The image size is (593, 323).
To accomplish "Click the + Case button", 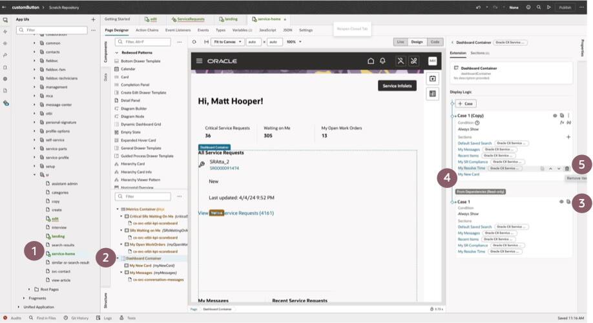I will (x=466, y=103).
